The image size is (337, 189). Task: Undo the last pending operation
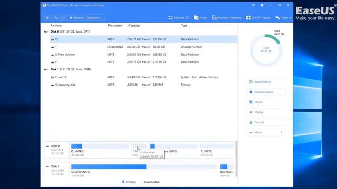(x=56, y=18)
